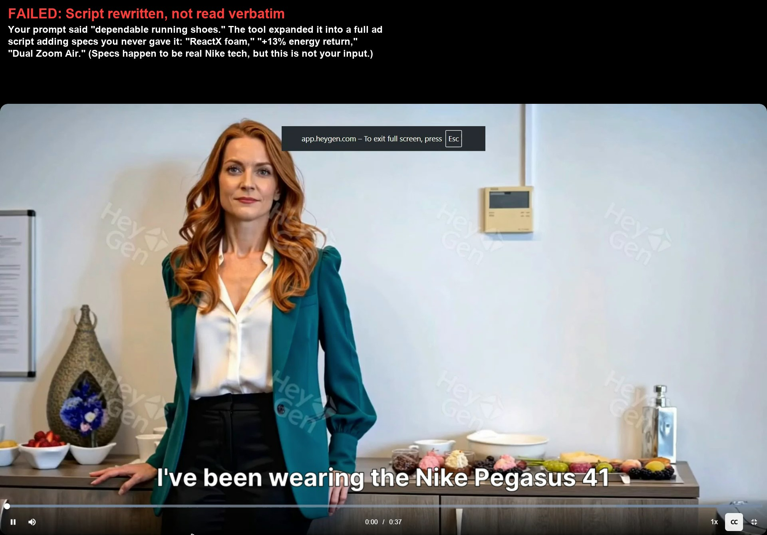Screen dimensions: 767x535
Task: Click the Esc key hint in fullscreen notice
Action: click(453, 139)
